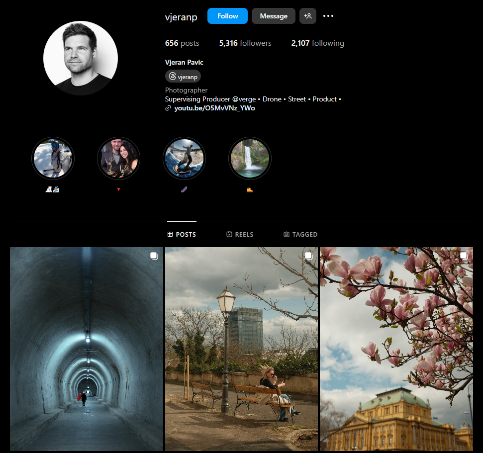Visit the youtu.be/O5MvVNz_YWo link
This screenshot has width=483, height=453.
[x=214, y=108]
